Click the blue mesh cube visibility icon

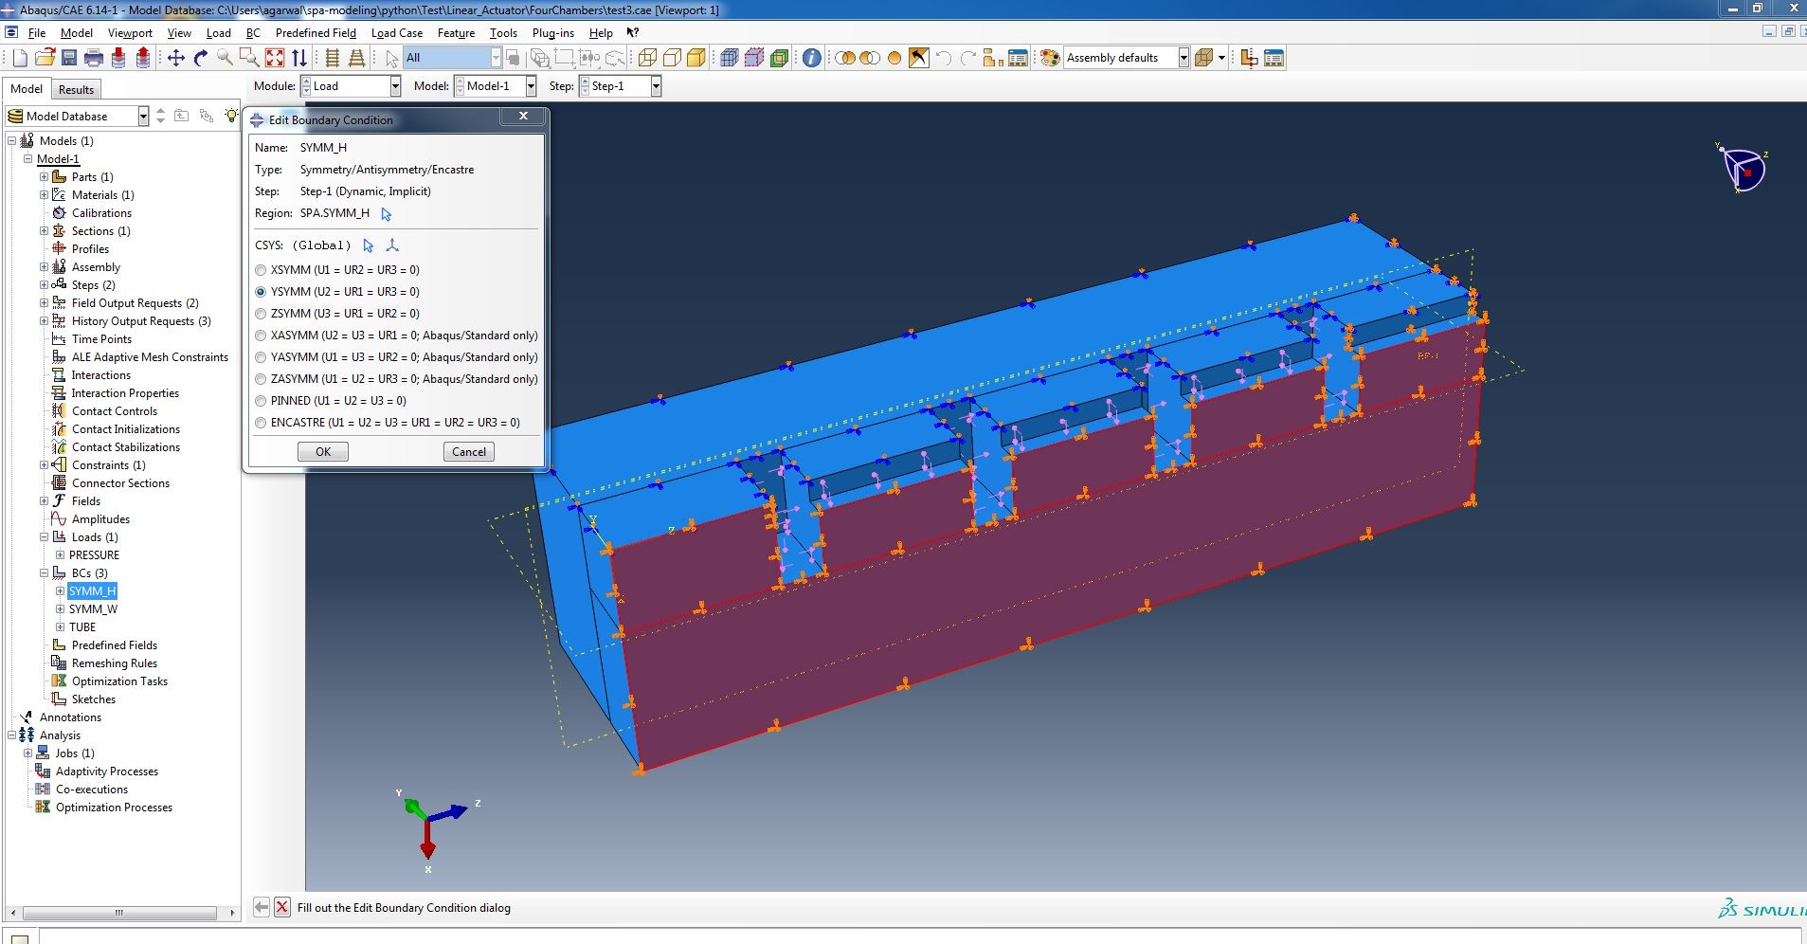730,58
